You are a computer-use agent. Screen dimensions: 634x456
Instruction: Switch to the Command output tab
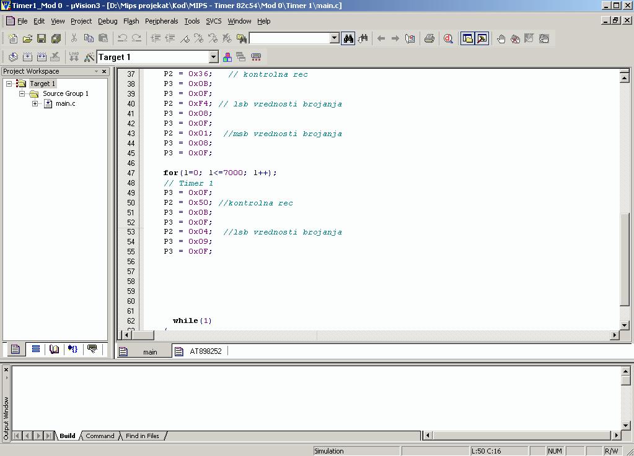click(100, 436)
